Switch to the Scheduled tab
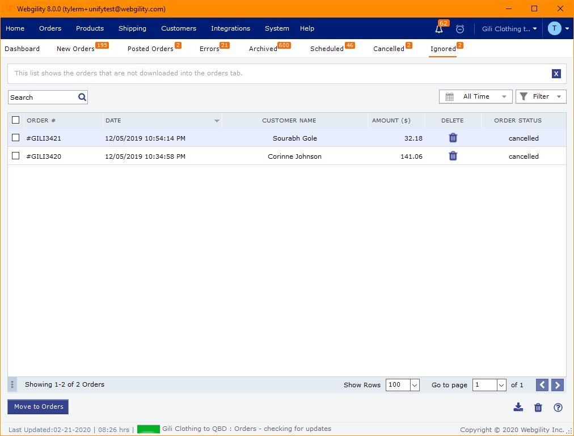This screenshot has width=574, height=436. point(327,49)
